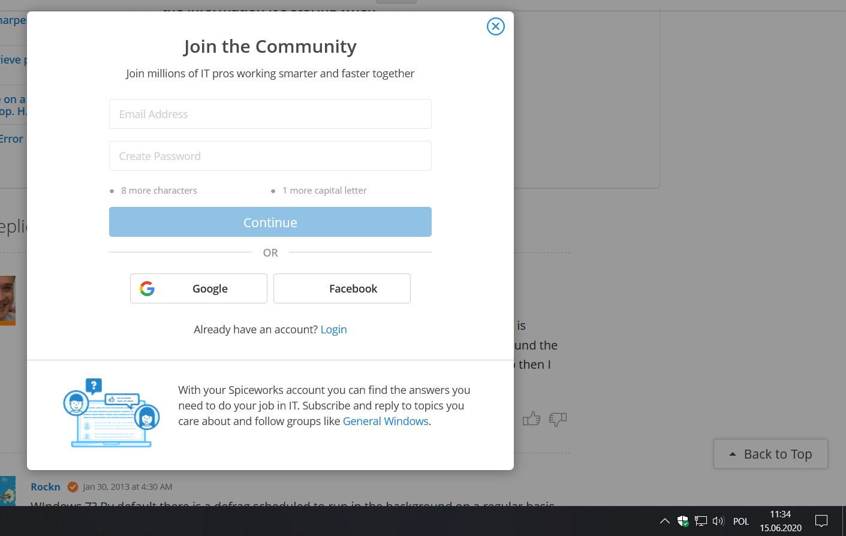Click the verified badge next to Rockn

pyautogui.click(x=73, y=487)
